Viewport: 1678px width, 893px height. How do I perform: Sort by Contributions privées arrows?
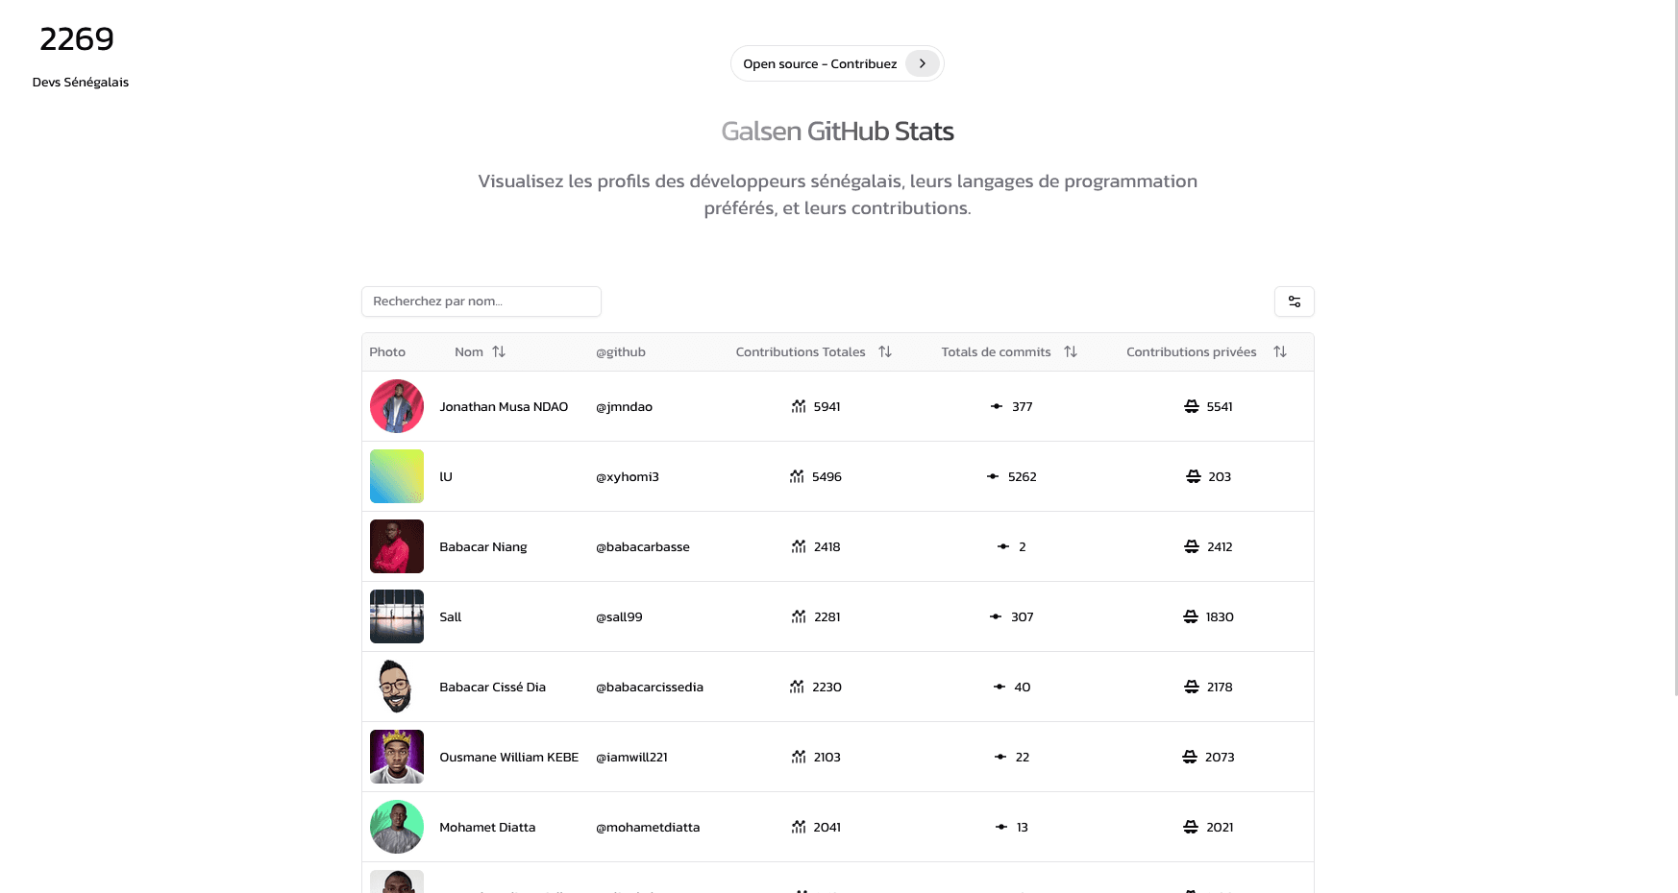(x=1280, y=352)
